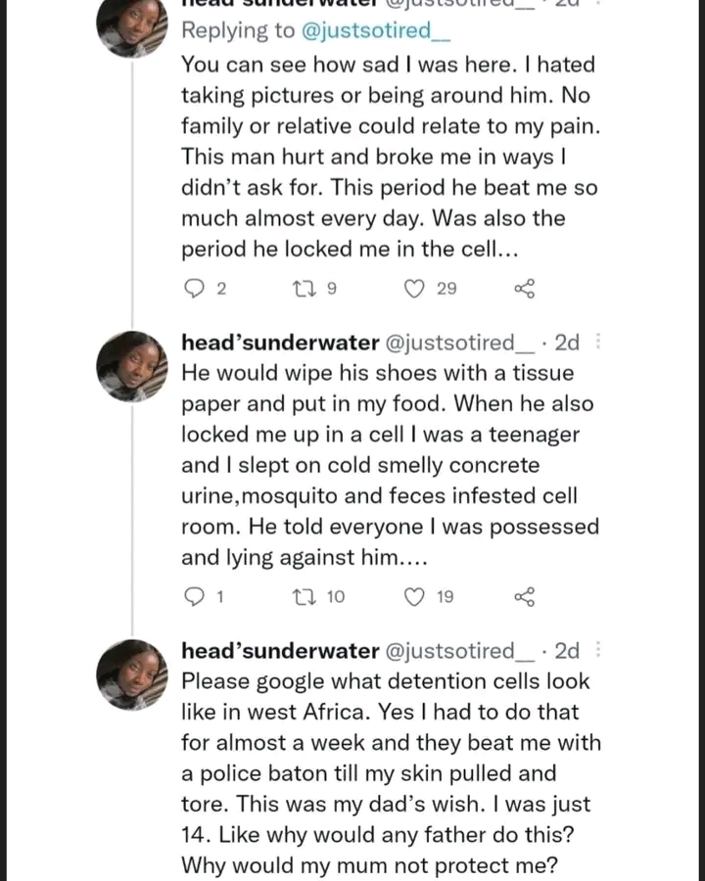The height and width of the screenshot is (881, 705).
Task: Reply to the tweet with 1 reply
Action: coord(194,596)
